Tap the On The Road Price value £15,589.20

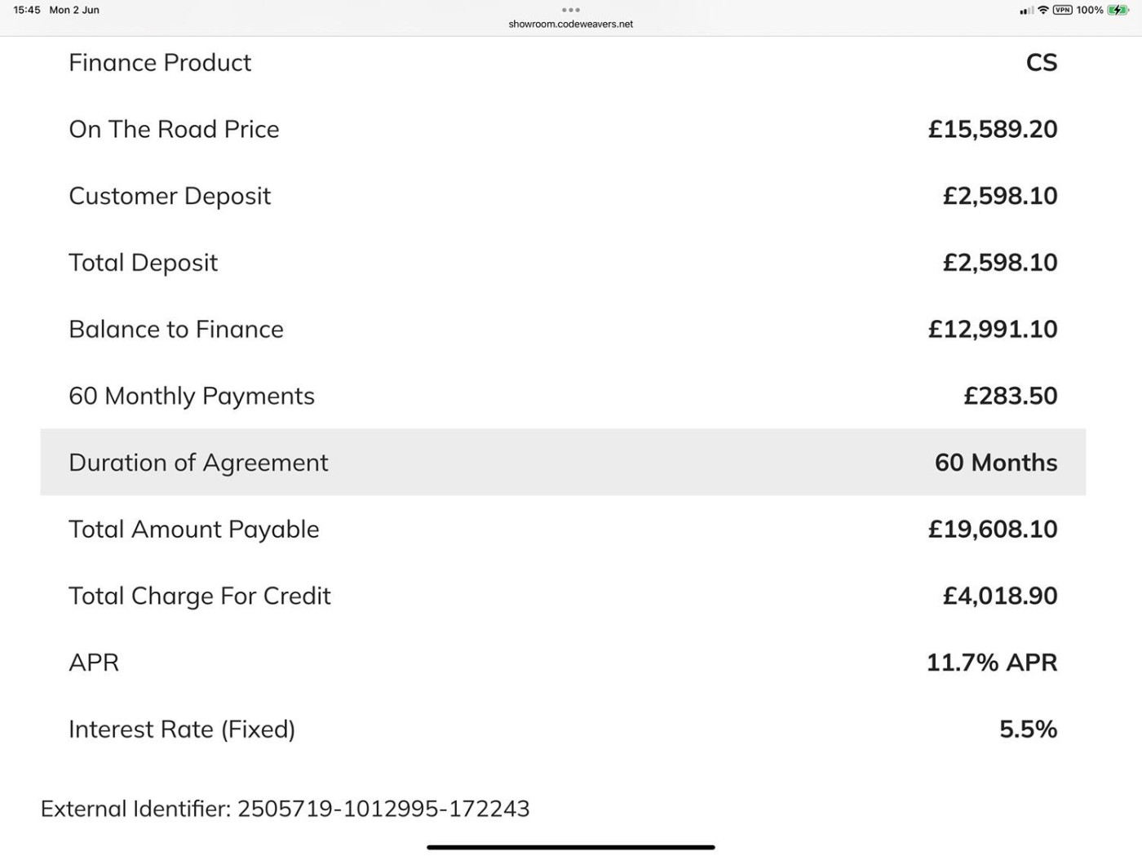tap(992, 129)
